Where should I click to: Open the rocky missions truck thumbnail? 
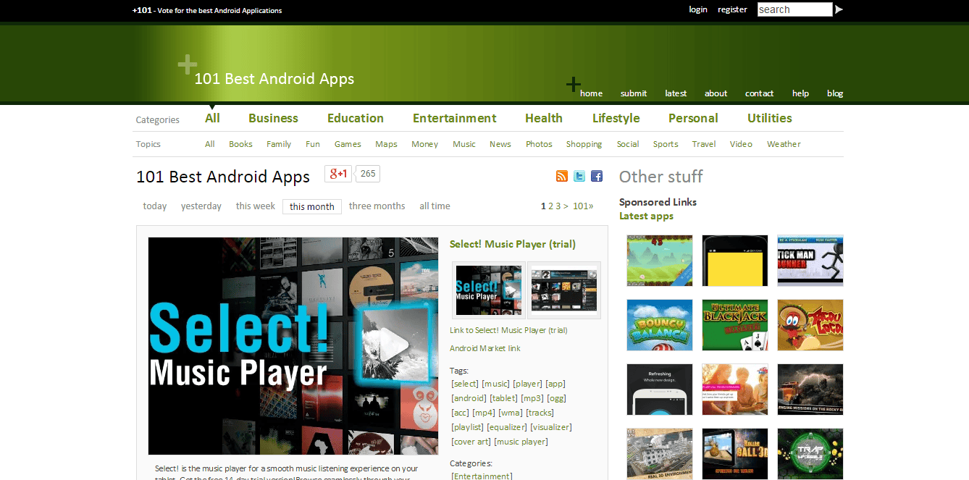(x=810, y=390)
